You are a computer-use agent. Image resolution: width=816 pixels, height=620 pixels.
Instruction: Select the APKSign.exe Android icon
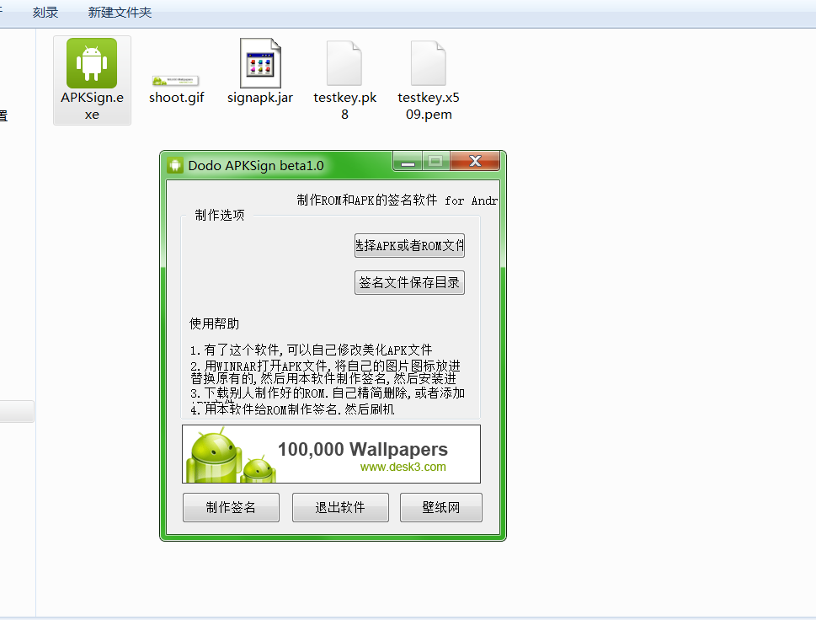[92, 63]
